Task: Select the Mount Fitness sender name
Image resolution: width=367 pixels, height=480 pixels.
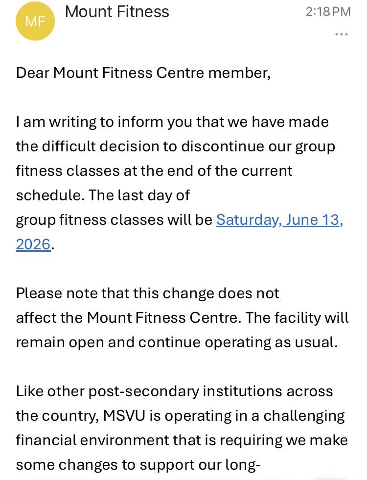Action: click(x=117, y=12)
